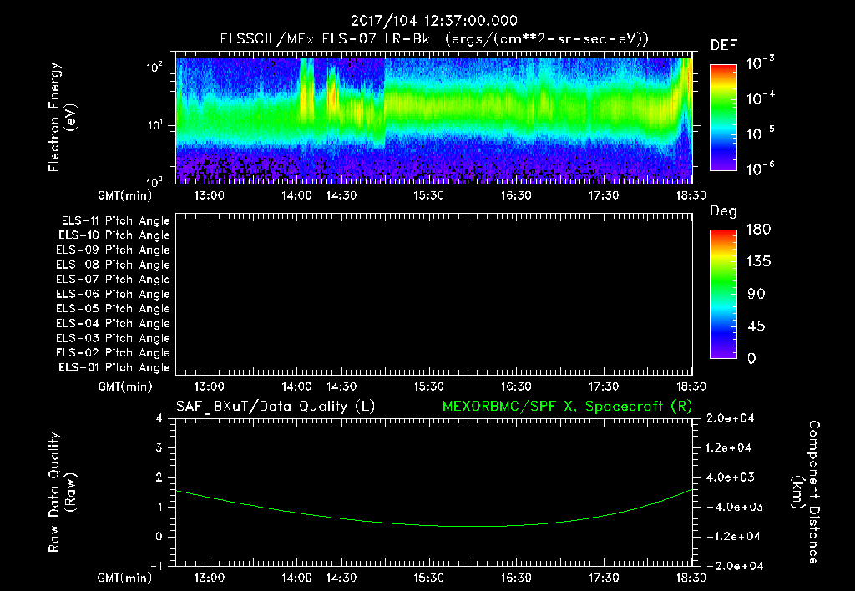Click the ELS-04 Pitch Angle label
This screenshot has width=855, height=591.
113,323
